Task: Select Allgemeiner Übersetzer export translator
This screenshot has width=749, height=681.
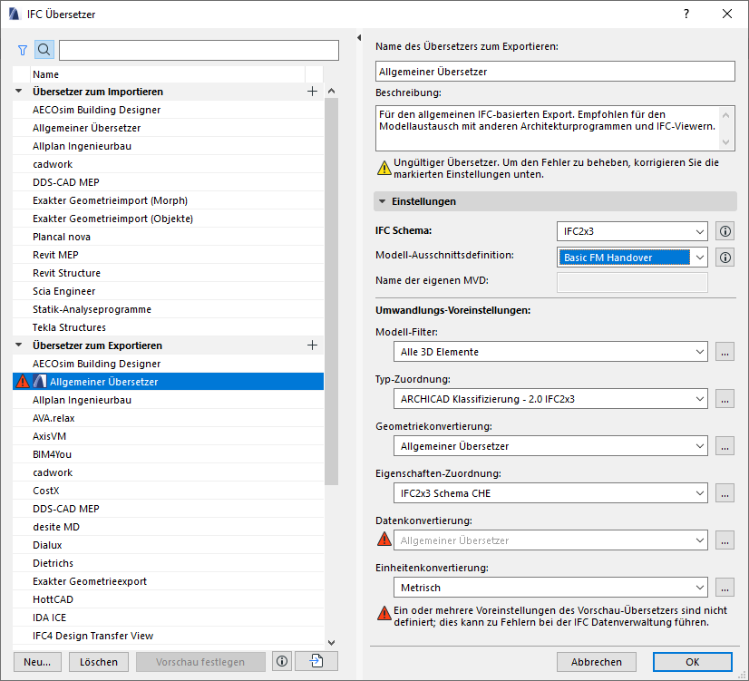Action: tap(168, 382)
